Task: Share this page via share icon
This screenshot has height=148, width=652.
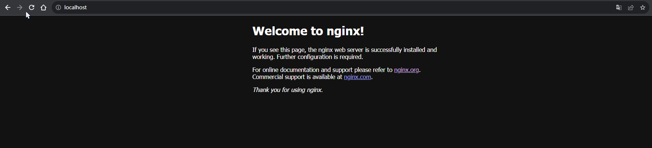Action: 631,7
